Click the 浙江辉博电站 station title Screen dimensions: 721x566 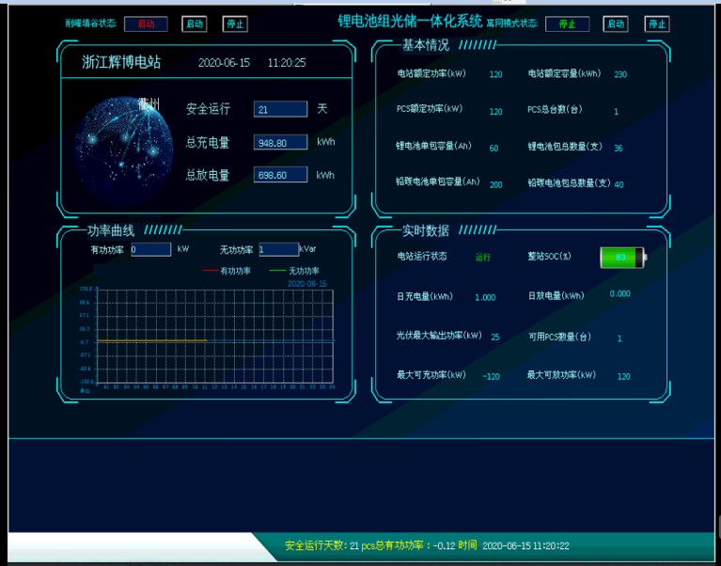(x=121, y=62)
